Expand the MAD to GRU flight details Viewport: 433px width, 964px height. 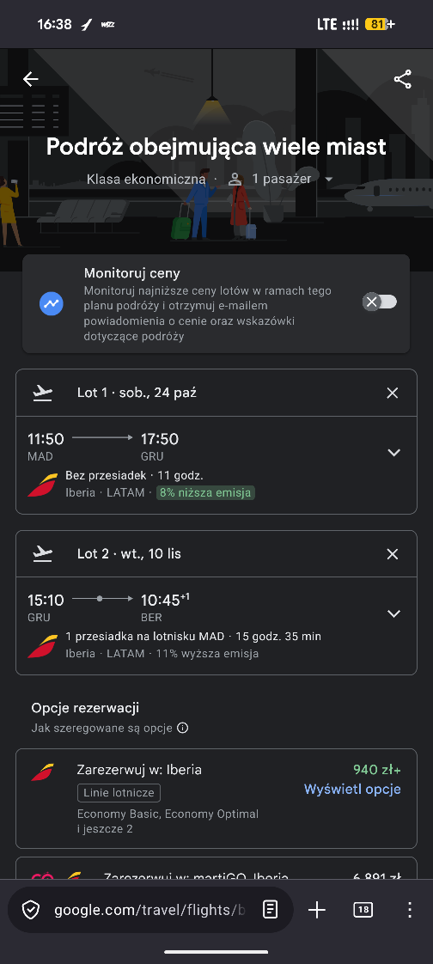pyautogui.click(x=393, y=453)
